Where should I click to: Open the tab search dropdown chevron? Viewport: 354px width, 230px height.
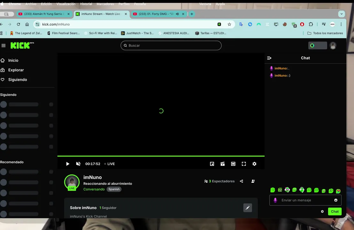pyautogui.click(x=341, y=14)
